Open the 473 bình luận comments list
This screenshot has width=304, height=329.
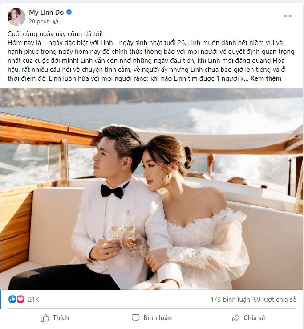tap(230, 300)
